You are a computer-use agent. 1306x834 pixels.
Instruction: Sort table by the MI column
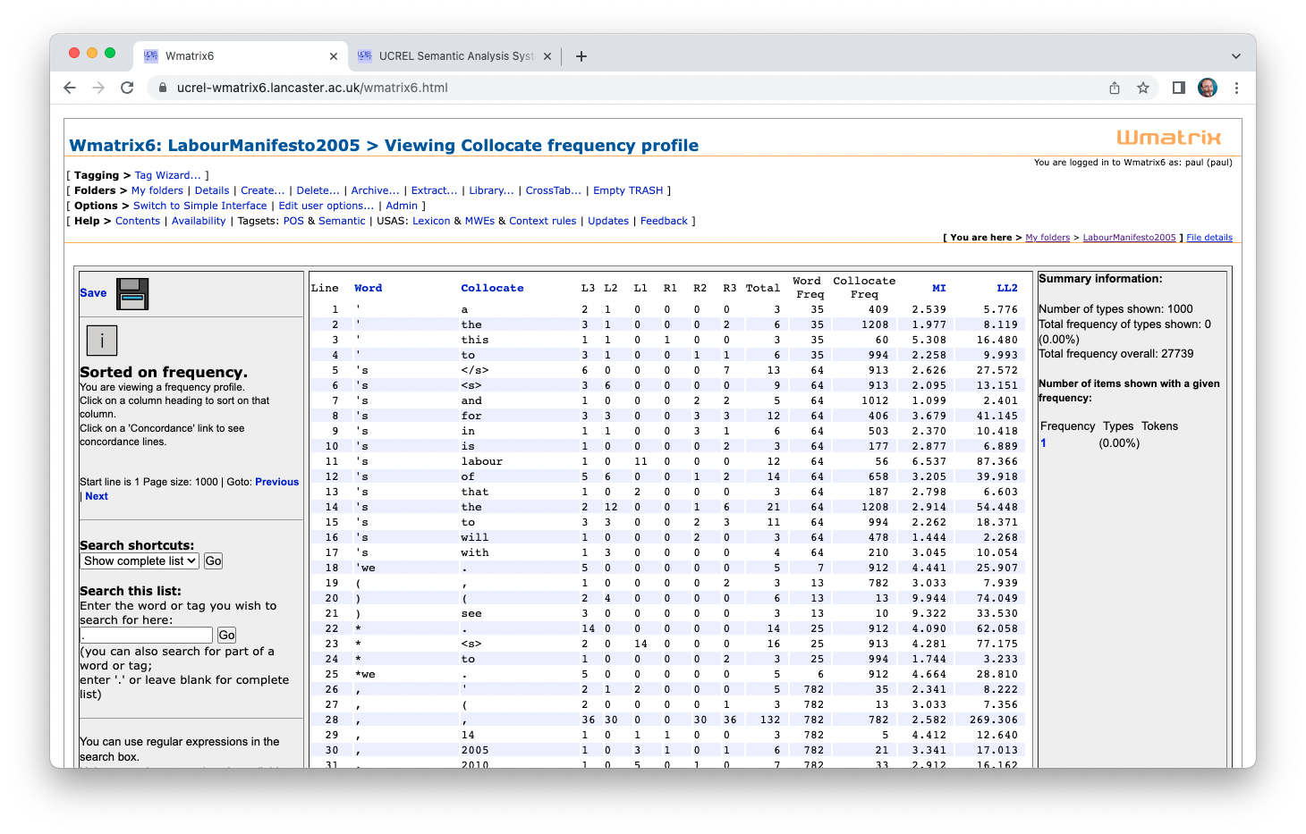(x=938, y=288)
